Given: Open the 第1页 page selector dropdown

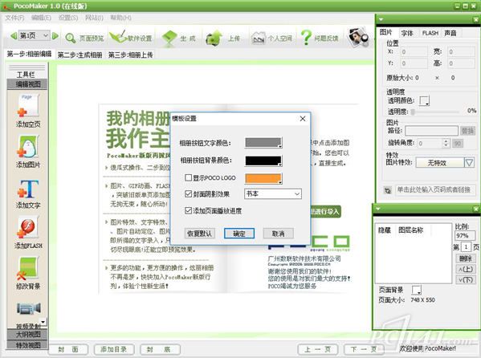Looking at the screenshot, I should point(46,35).
